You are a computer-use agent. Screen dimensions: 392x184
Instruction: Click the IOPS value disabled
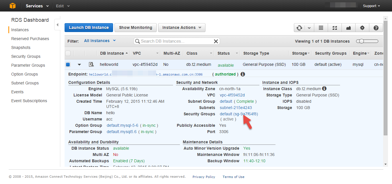pos(304,101)
